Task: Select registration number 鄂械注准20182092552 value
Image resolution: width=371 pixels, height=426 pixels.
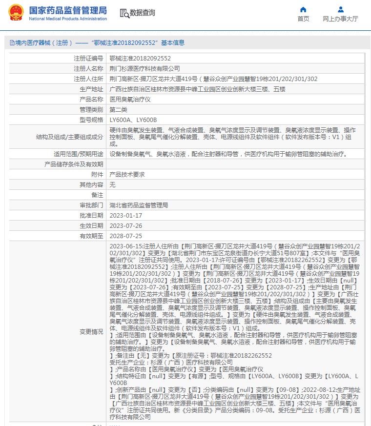Action: click(140, 59)
